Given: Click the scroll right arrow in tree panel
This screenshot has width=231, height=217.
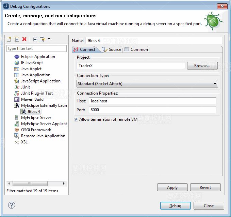Looking at the screenshot, I should (64, 183).
